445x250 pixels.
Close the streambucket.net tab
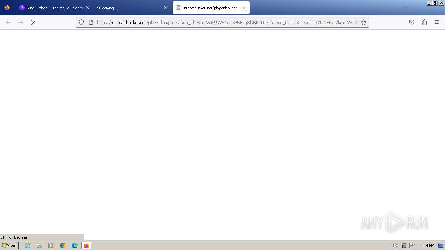pos(244,8)
